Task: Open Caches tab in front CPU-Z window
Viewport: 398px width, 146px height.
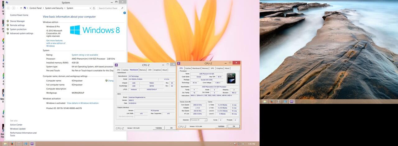Action: click(x=188, y=68)
